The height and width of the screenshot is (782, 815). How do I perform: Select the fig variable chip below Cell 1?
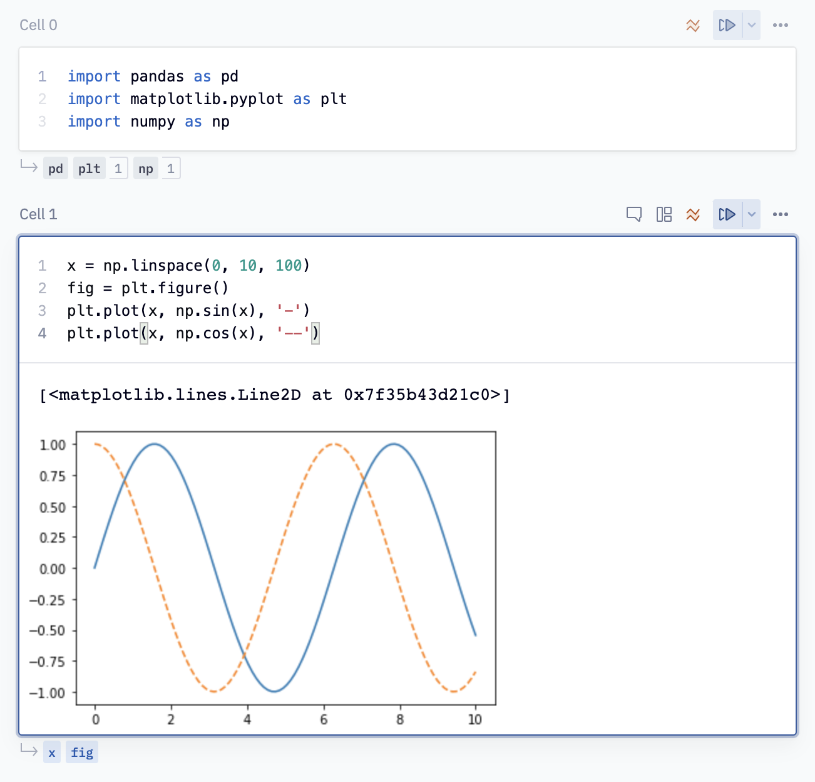pos(81,752)
